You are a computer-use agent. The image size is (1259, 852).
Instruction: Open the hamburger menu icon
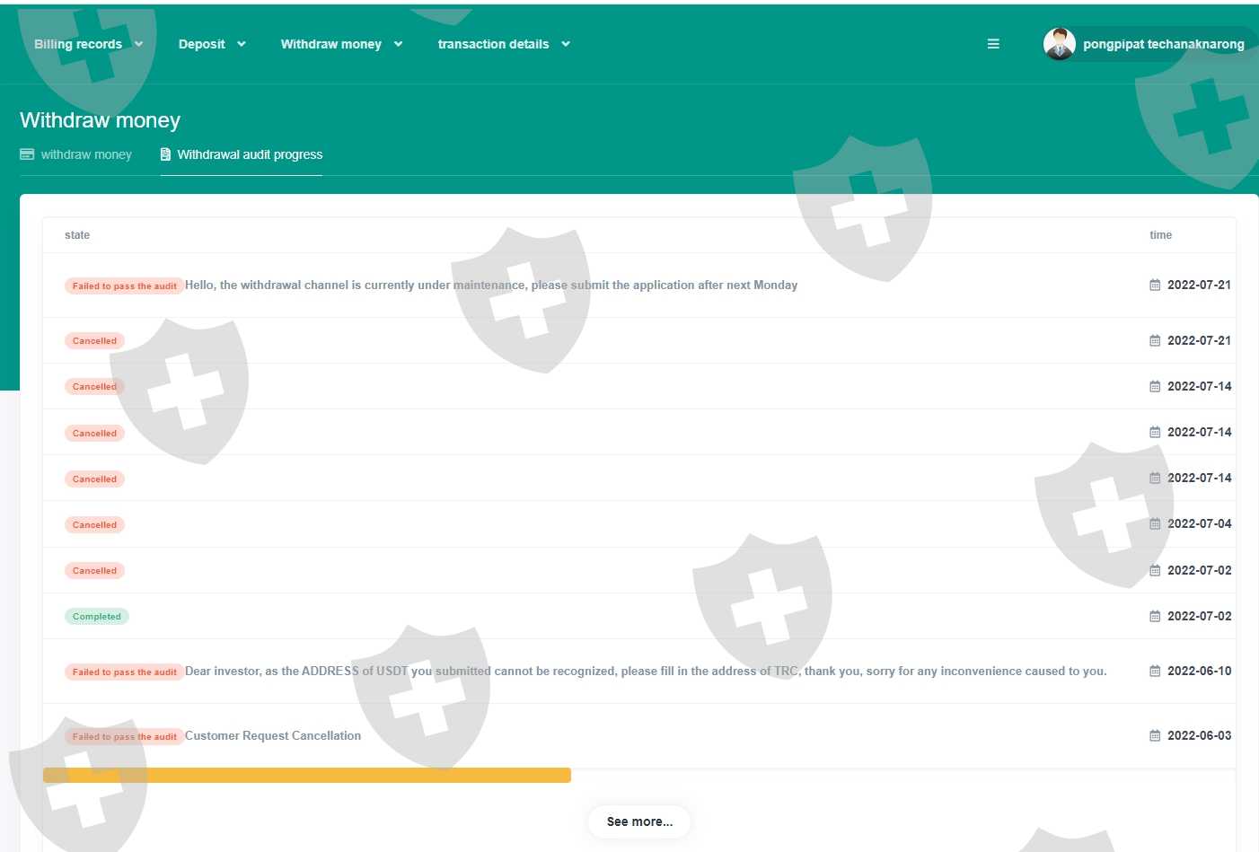(x=993, y=44)
